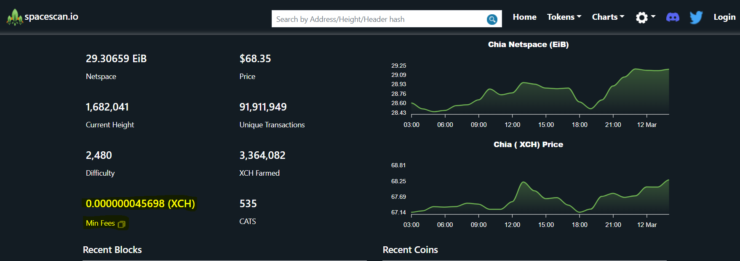Click the Price label

pyautogui.click(x=247, y=76)
